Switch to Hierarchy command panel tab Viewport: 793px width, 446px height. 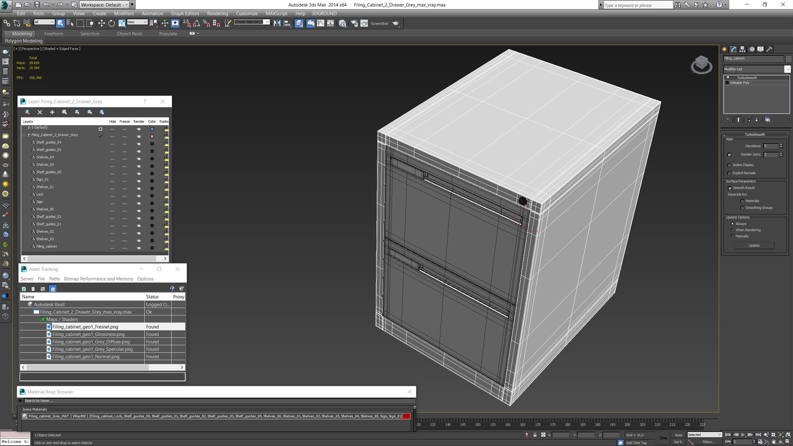point(743,49)
